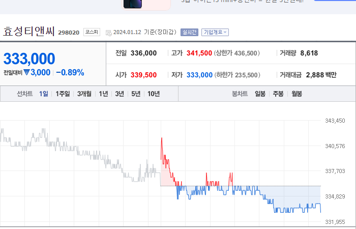Click the 시가 value 339,500
Screen dimensions: 356x229
point(144,75)
